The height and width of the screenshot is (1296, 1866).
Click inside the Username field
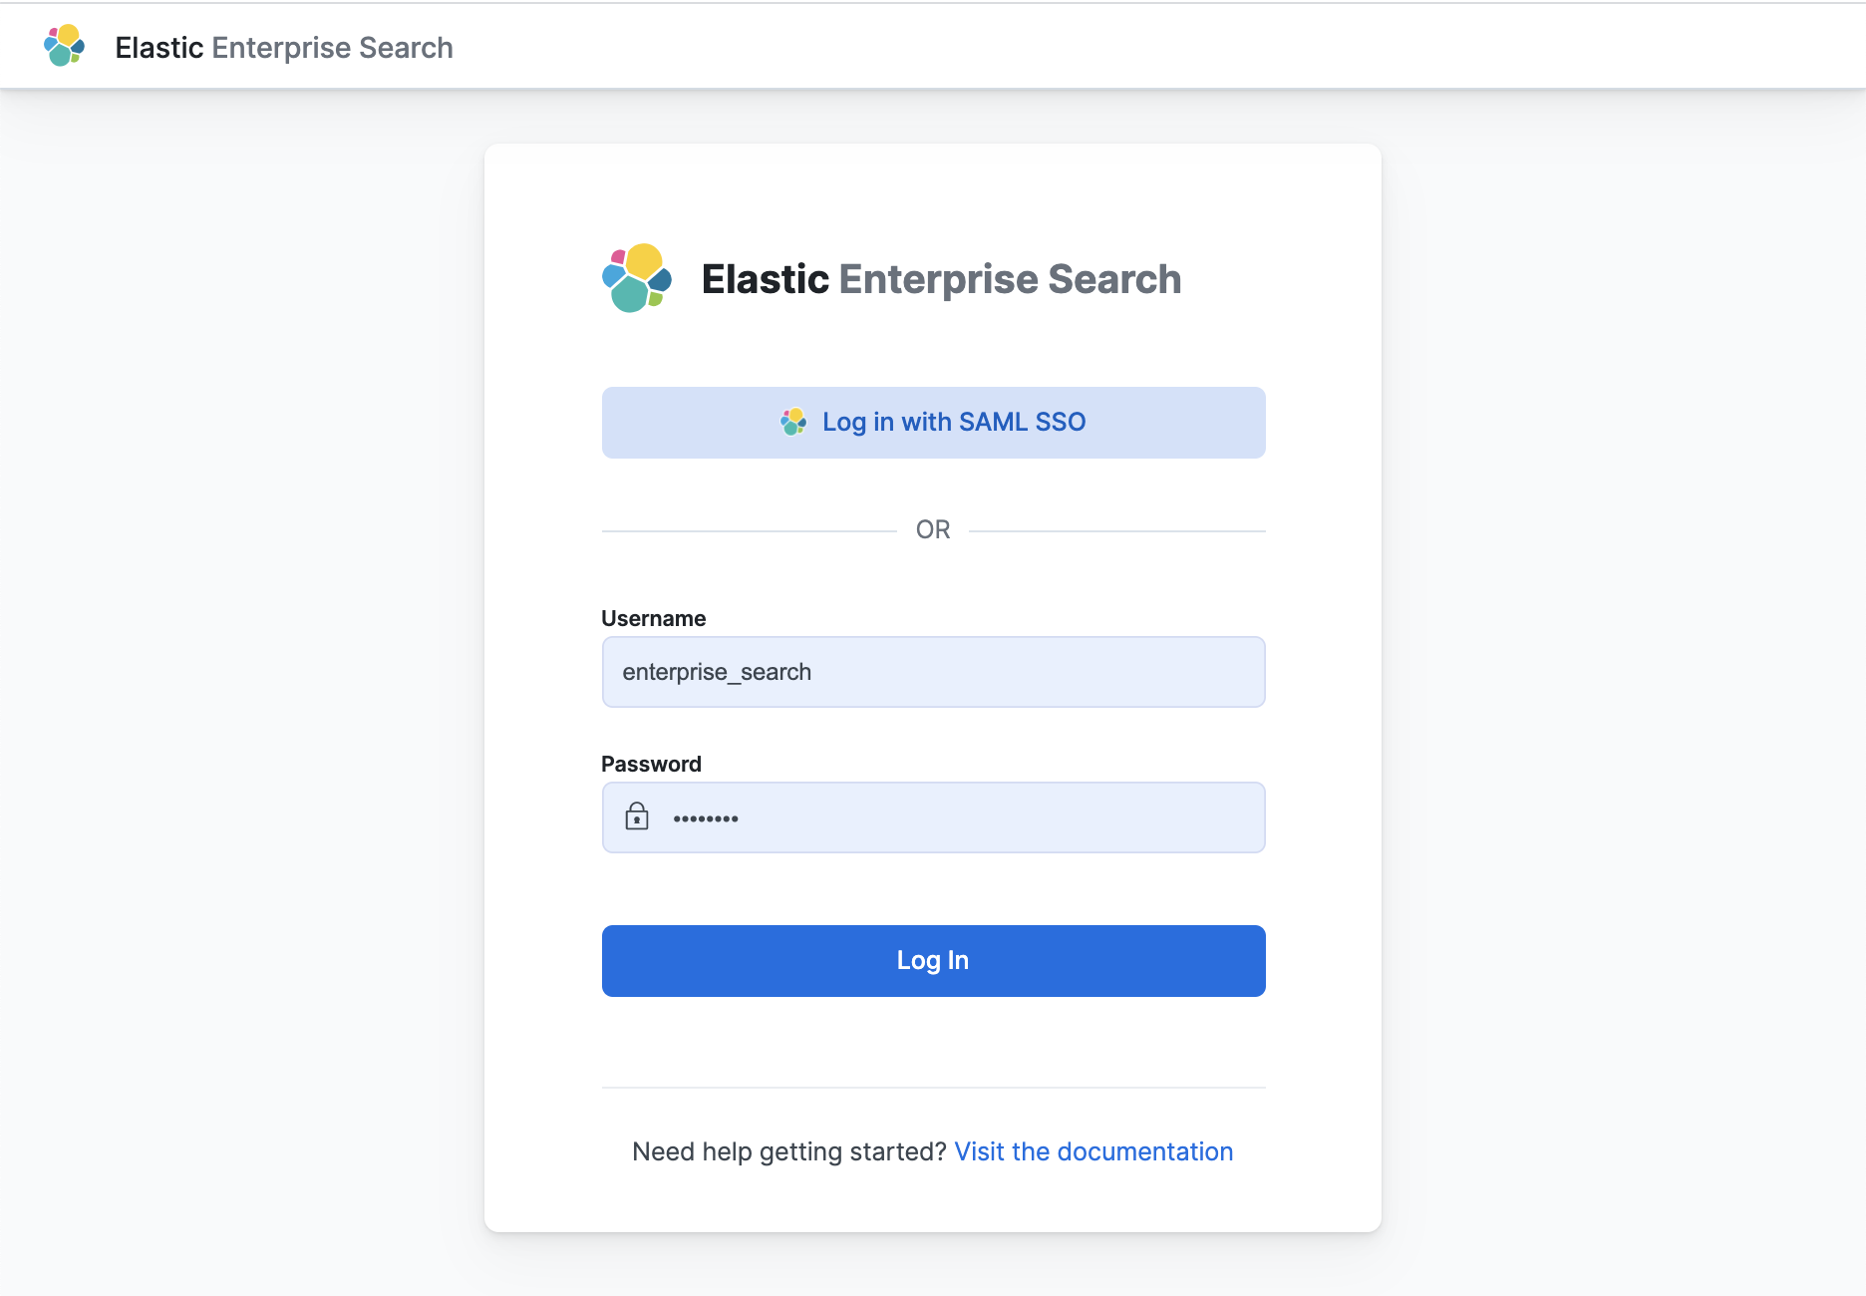coord(932,671)
